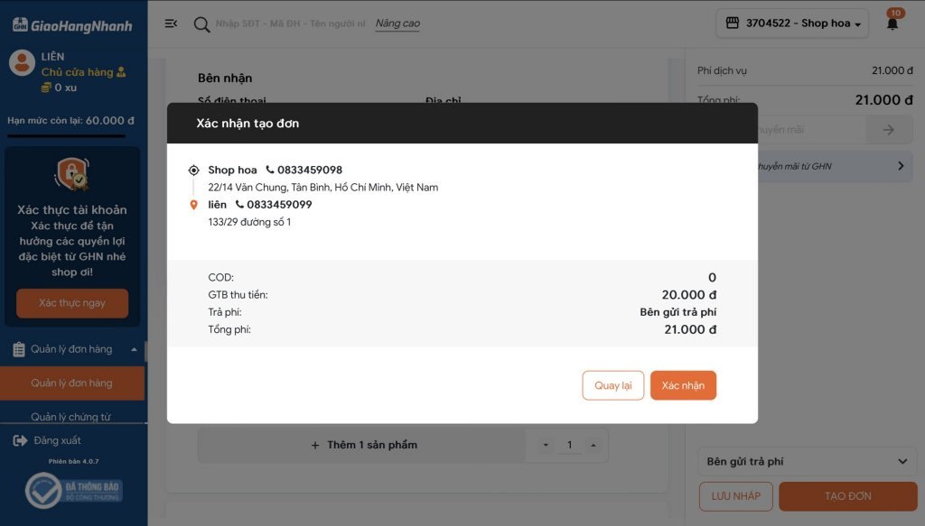Click the GiaoHangNhanh logo
Viewport: 925px width, 526px height.
coord(72,25)
